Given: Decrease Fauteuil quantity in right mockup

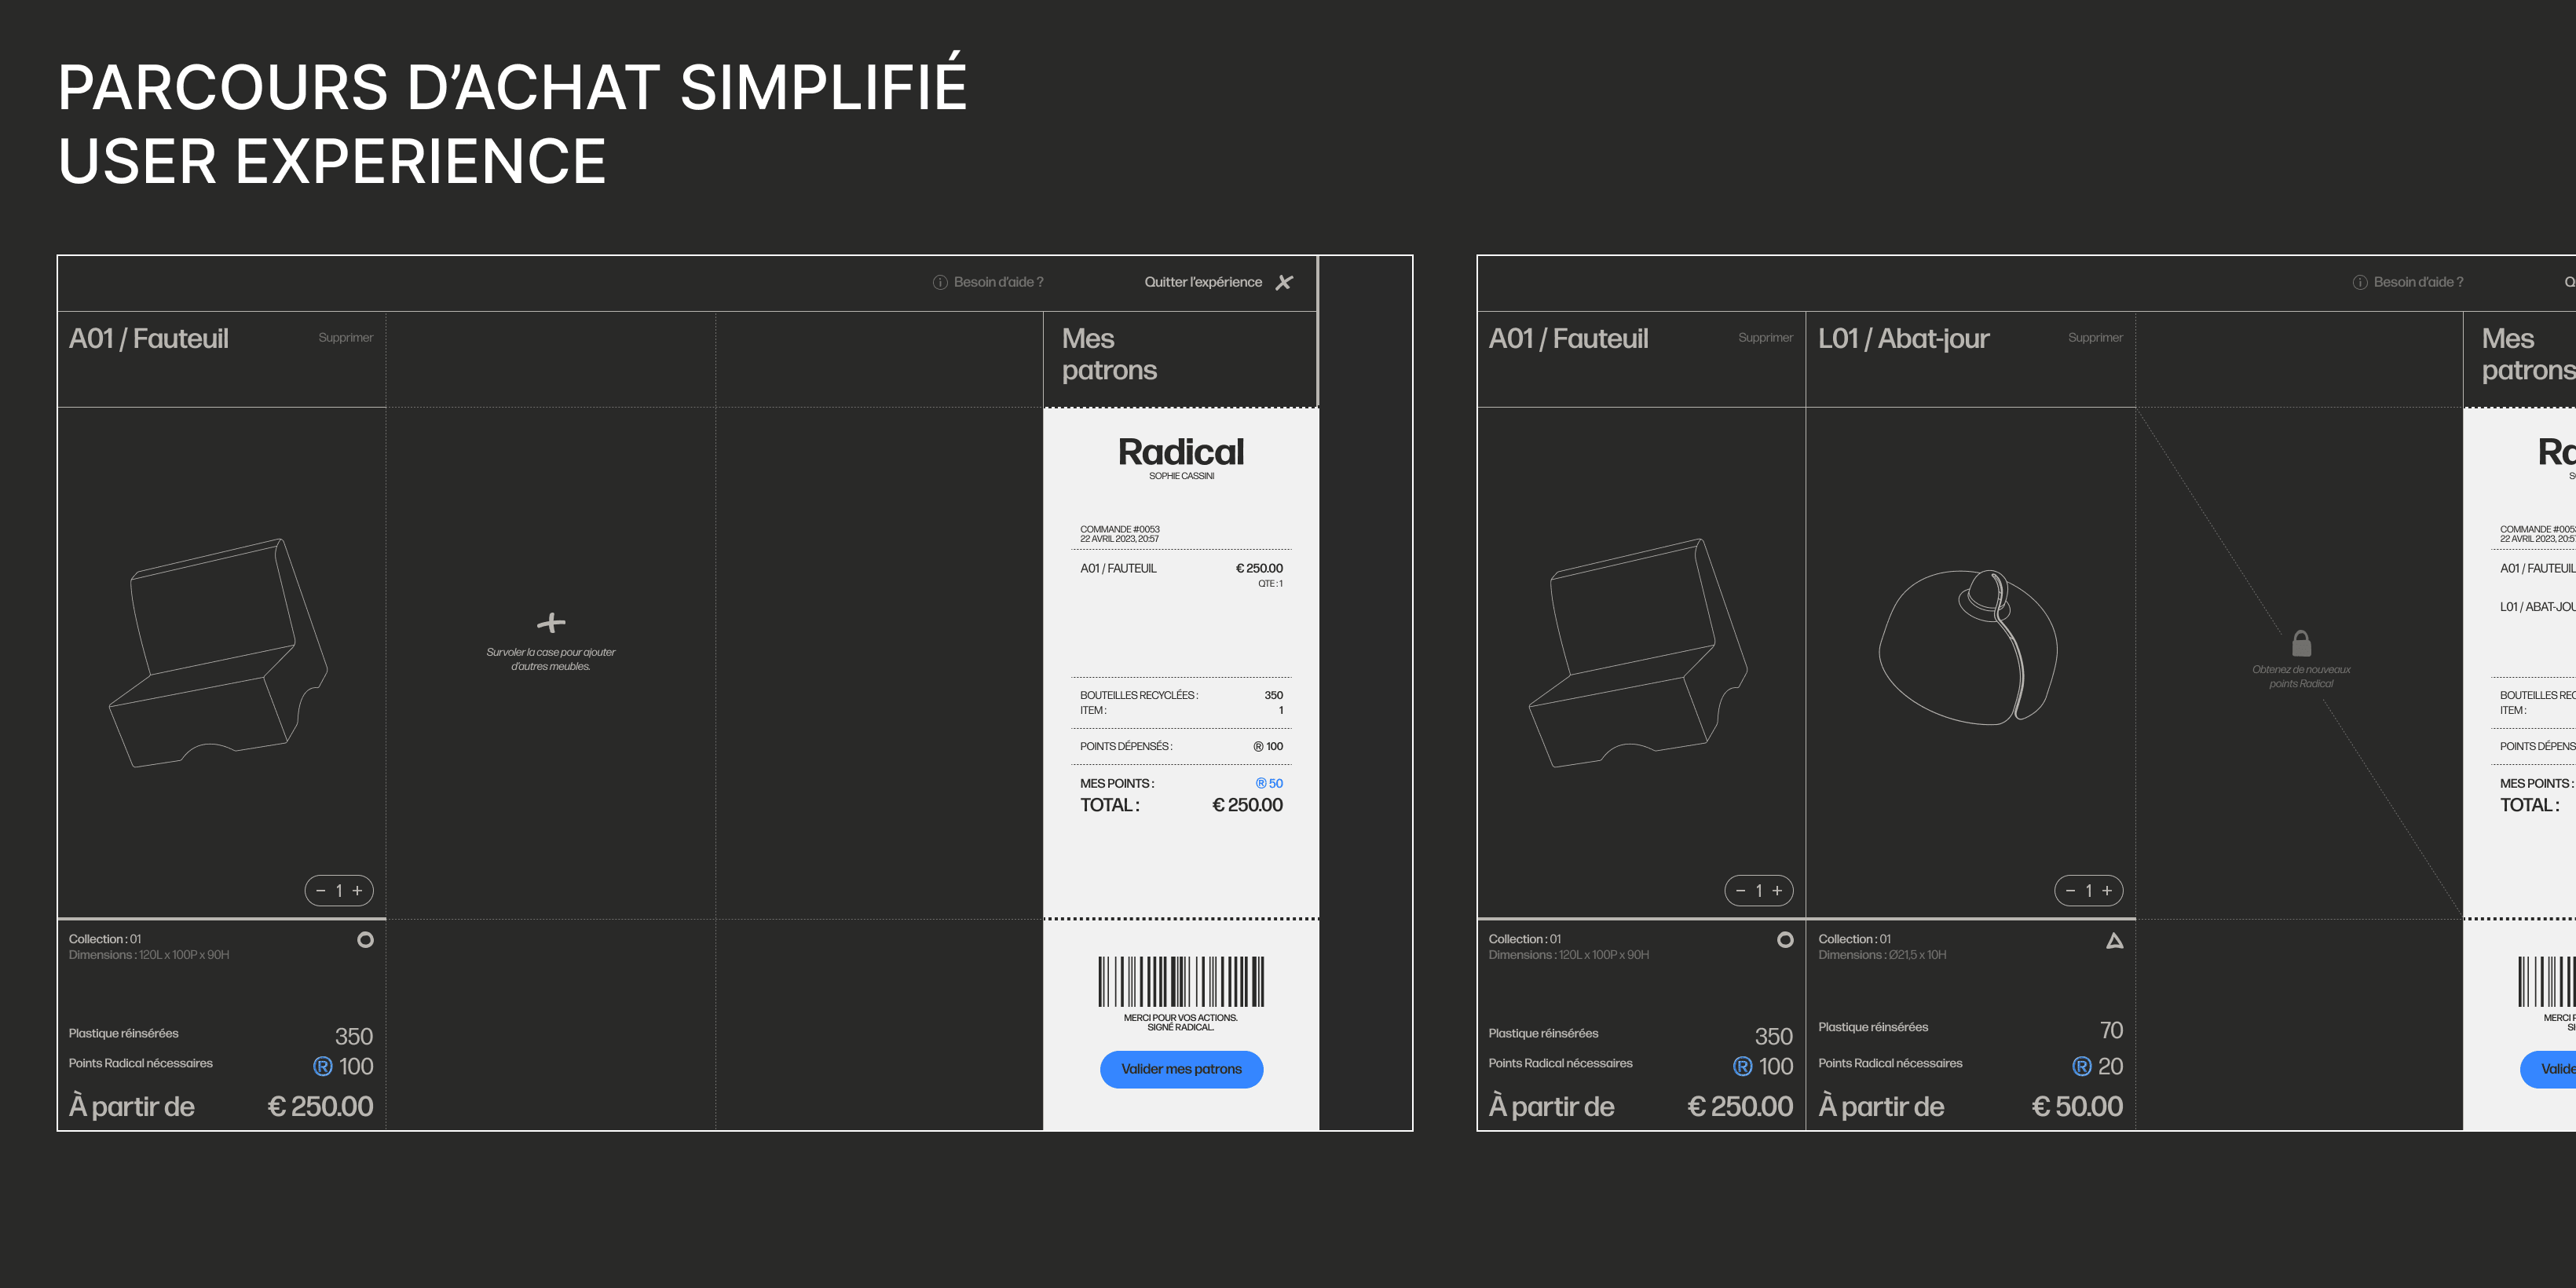Looking at the screenshot, I should click(1741, 891).
